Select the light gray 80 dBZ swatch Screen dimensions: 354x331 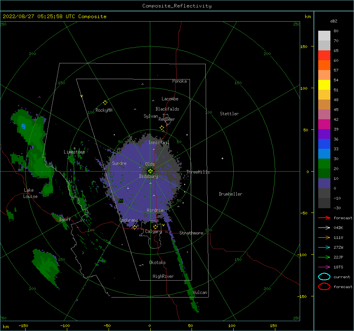pyautogui.click(x=324, y=36)
